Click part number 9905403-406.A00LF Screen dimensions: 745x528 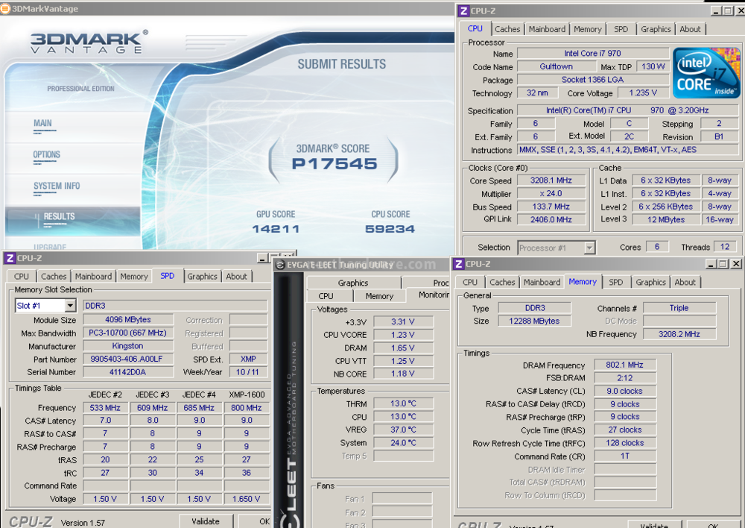[x=128, y=359]
